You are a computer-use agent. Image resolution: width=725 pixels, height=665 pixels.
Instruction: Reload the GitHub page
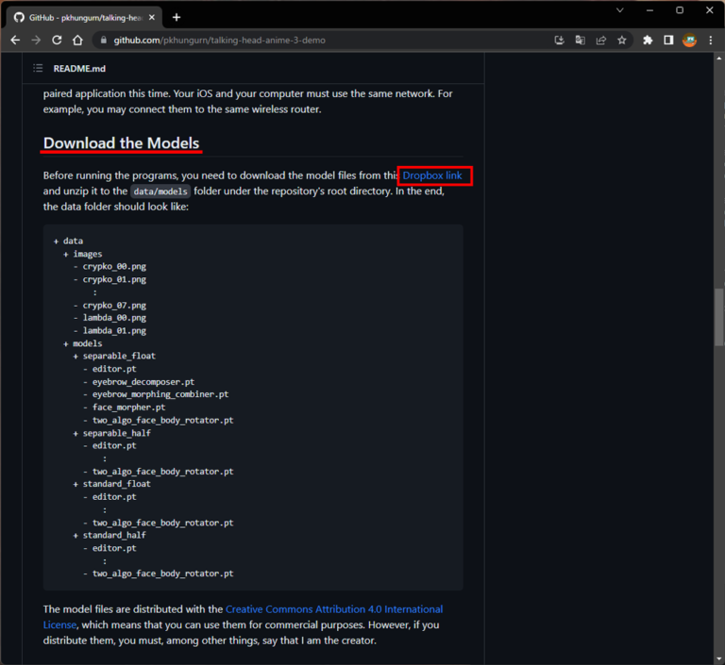tap(57, 41)
